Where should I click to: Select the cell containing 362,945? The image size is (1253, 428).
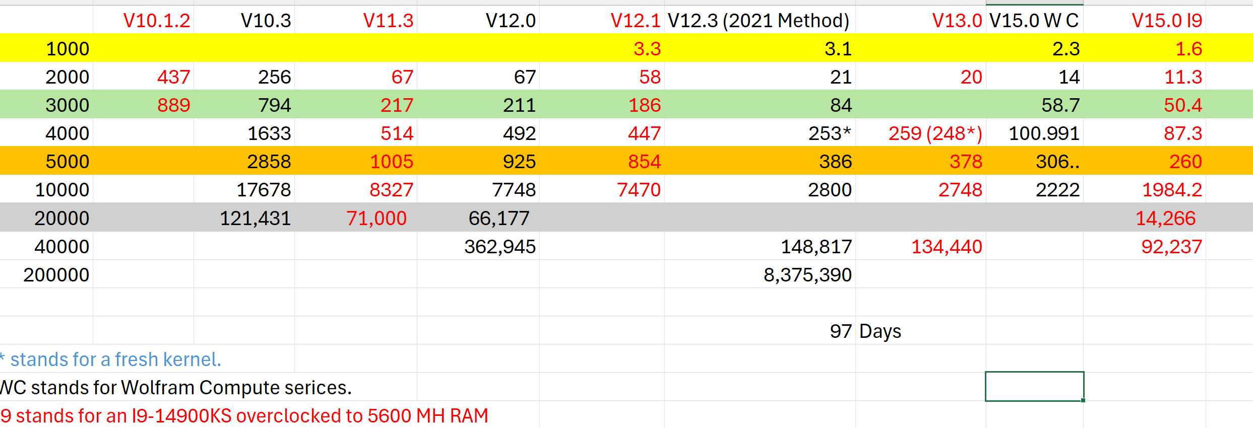478,246
